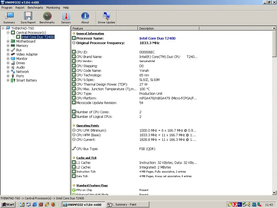Launch Benchmarks from the toolbar

tap(47, 18)
